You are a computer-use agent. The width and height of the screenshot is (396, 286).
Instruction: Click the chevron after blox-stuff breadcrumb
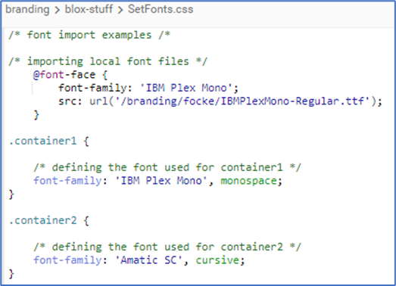pos(120,10)
